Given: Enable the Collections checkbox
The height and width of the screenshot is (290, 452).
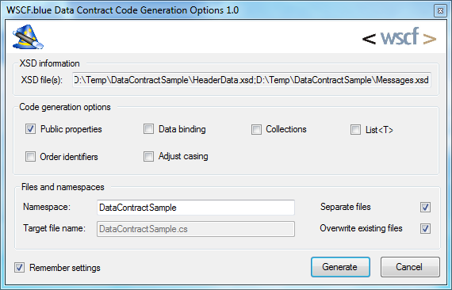Looking at the screenshot, I should click(x=256, y=129).
